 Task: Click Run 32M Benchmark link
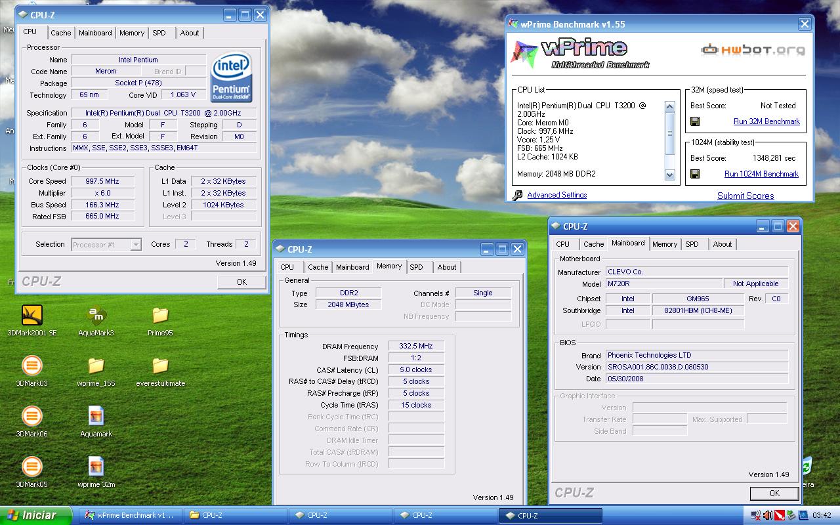pyautogui.click(x=766, y=121)
